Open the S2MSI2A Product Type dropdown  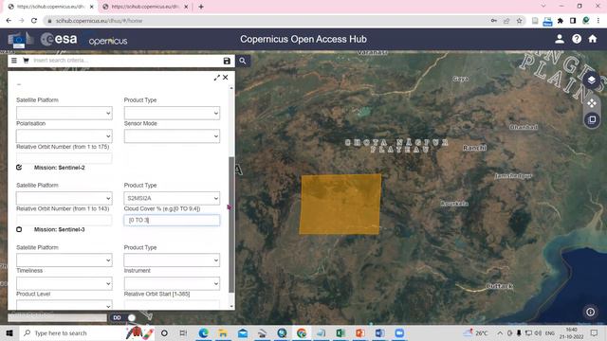click(x=172, y=198)
